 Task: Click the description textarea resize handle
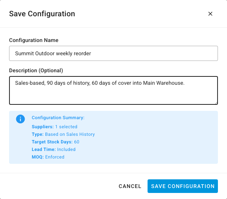pyautogui.click(x=216, y=103)
